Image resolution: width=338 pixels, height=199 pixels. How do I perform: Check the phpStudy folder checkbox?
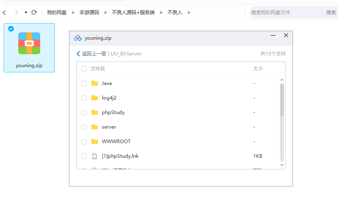click(x=84, y=112)
